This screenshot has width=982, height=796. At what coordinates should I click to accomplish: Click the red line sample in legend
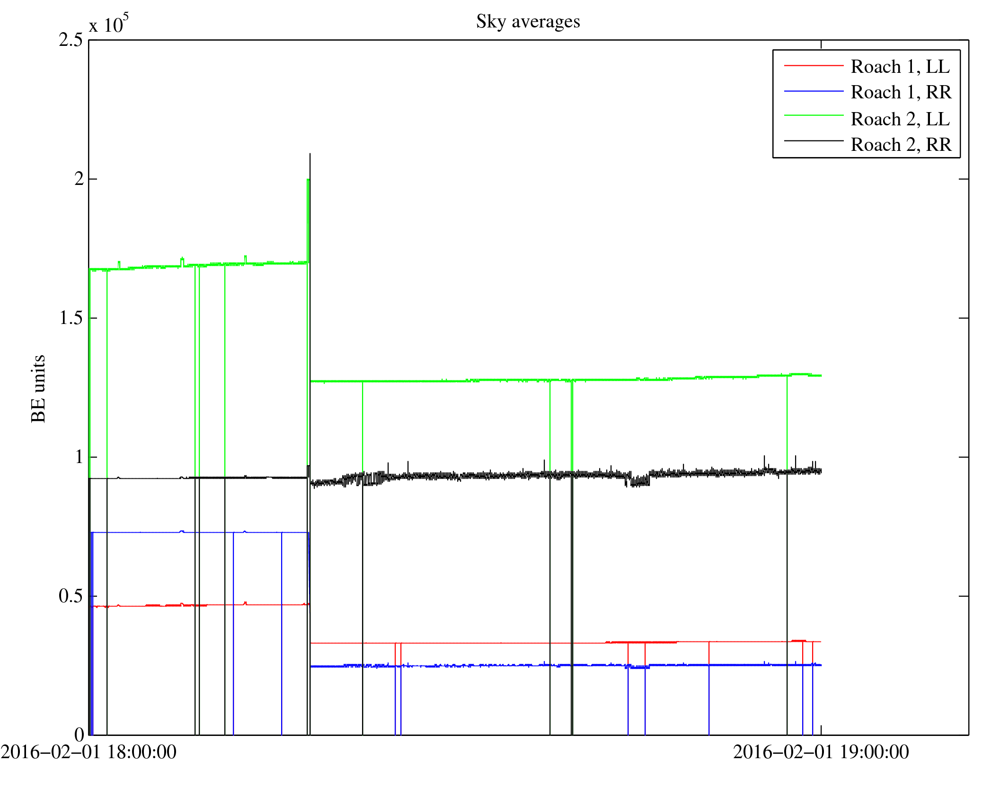[x=814, y=65]
